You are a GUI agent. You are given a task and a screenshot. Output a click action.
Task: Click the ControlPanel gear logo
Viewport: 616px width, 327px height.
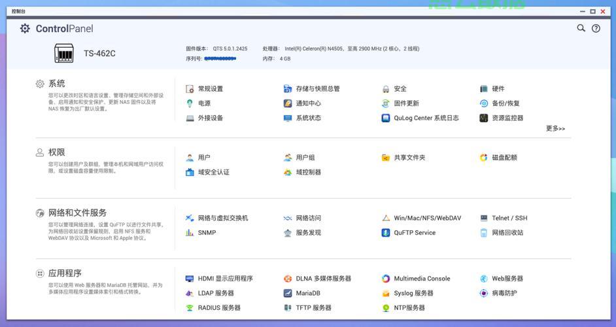click(x=25, y=28)
